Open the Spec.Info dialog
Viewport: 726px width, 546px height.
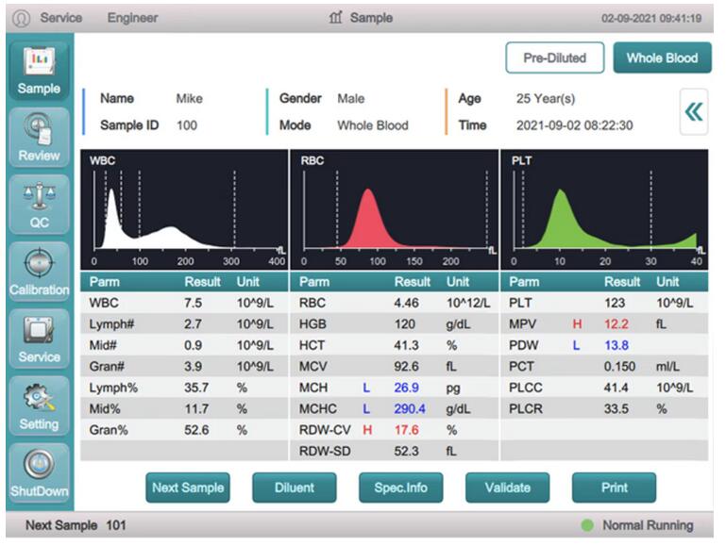coord(401,488)
